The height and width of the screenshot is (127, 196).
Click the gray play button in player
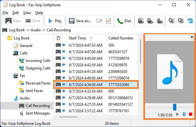pos(177,114)
